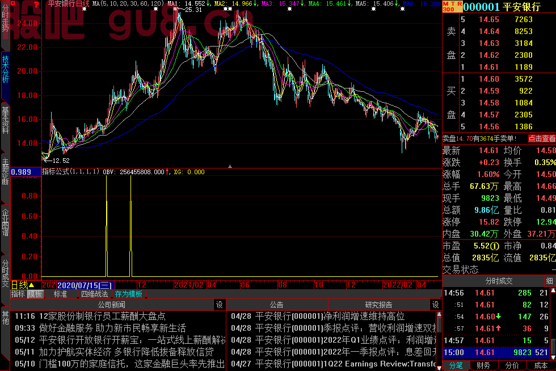Select the 财务 tab

(483, 365)
